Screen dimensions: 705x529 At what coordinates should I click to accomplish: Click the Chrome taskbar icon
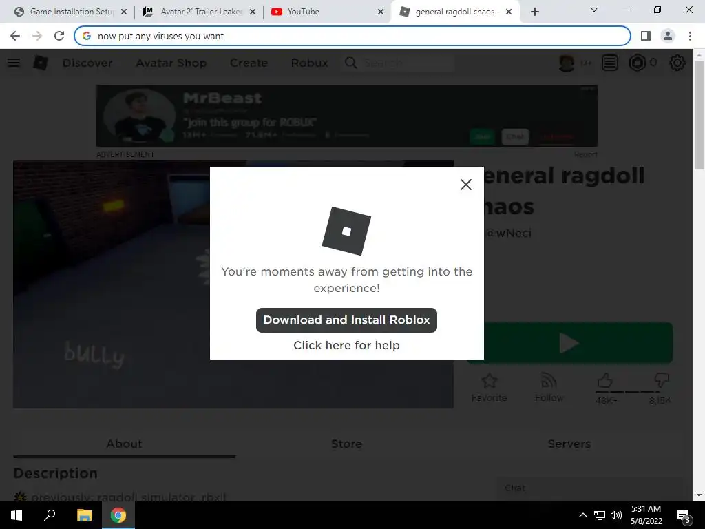[x=118, y=515]
